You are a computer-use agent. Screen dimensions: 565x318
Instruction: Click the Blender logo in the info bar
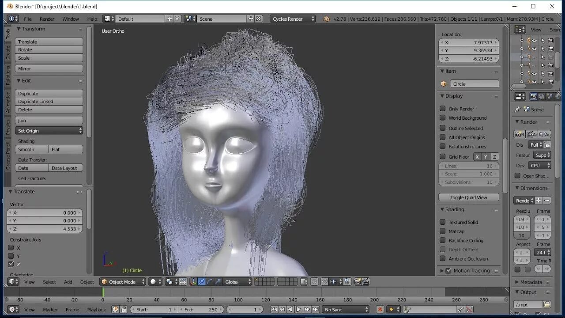[x=326, y=19]
